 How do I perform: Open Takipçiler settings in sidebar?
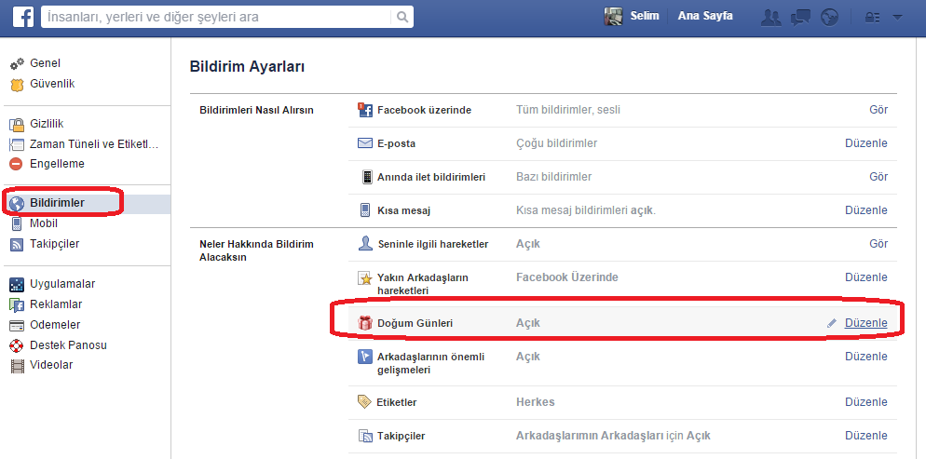[54, 244]
